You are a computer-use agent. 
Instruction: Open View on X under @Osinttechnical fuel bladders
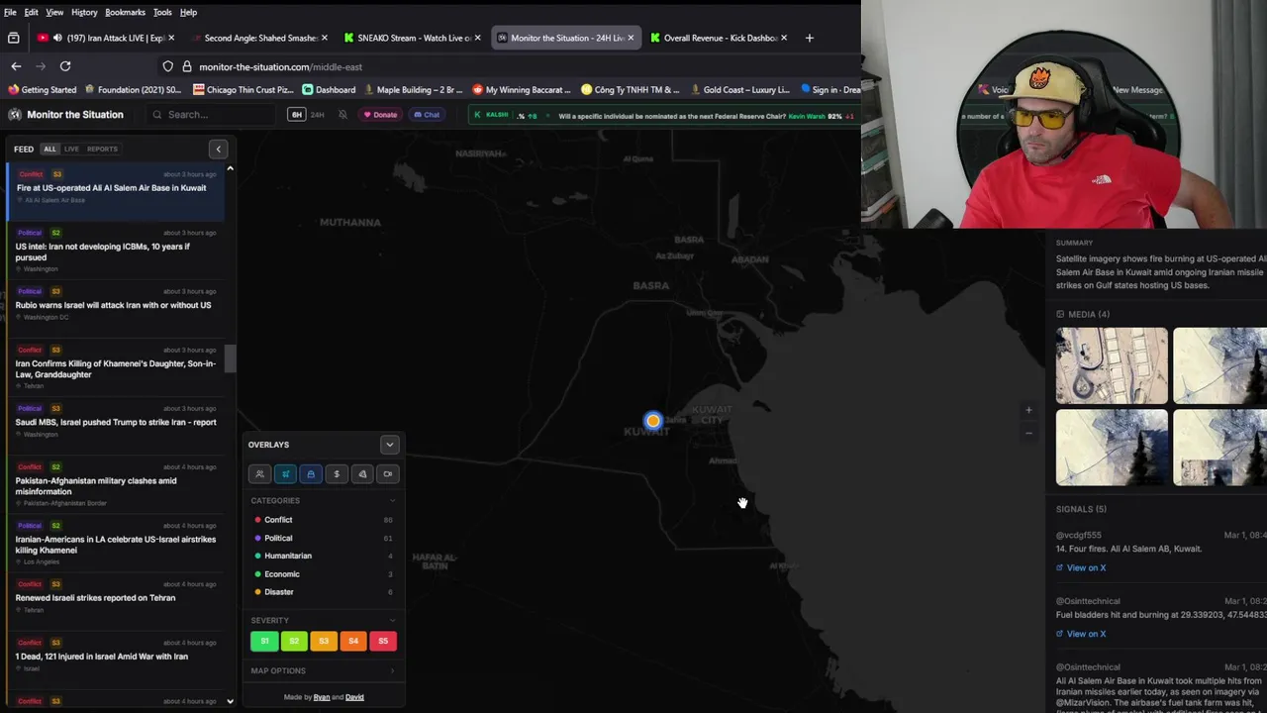click(x=1081, y=635)
